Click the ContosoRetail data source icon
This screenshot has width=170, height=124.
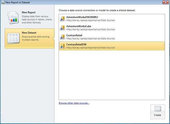[x=63, y=37]
